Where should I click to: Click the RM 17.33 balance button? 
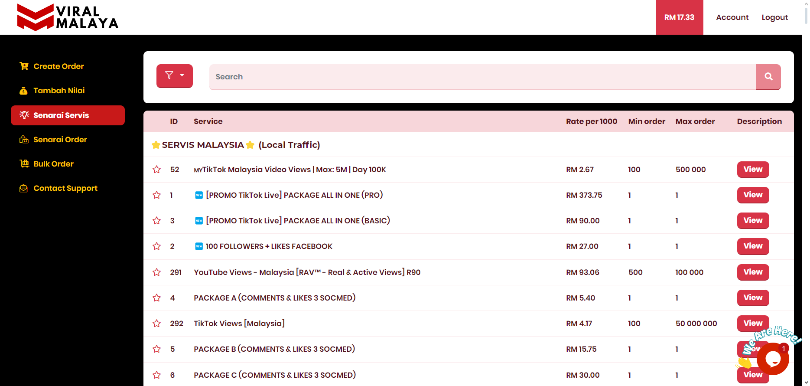[x=679, y=17]
